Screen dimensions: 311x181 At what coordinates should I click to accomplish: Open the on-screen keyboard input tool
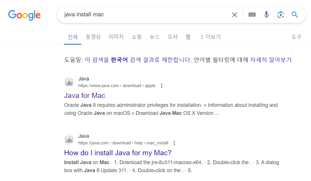click(x=252, y=15)
